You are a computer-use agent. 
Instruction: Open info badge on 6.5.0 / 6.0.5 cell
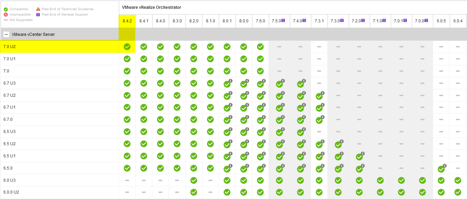tap(445, 166)
